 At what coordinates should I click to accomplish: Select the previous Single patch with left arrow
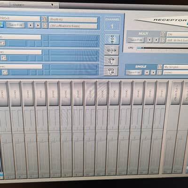[147, 72]
